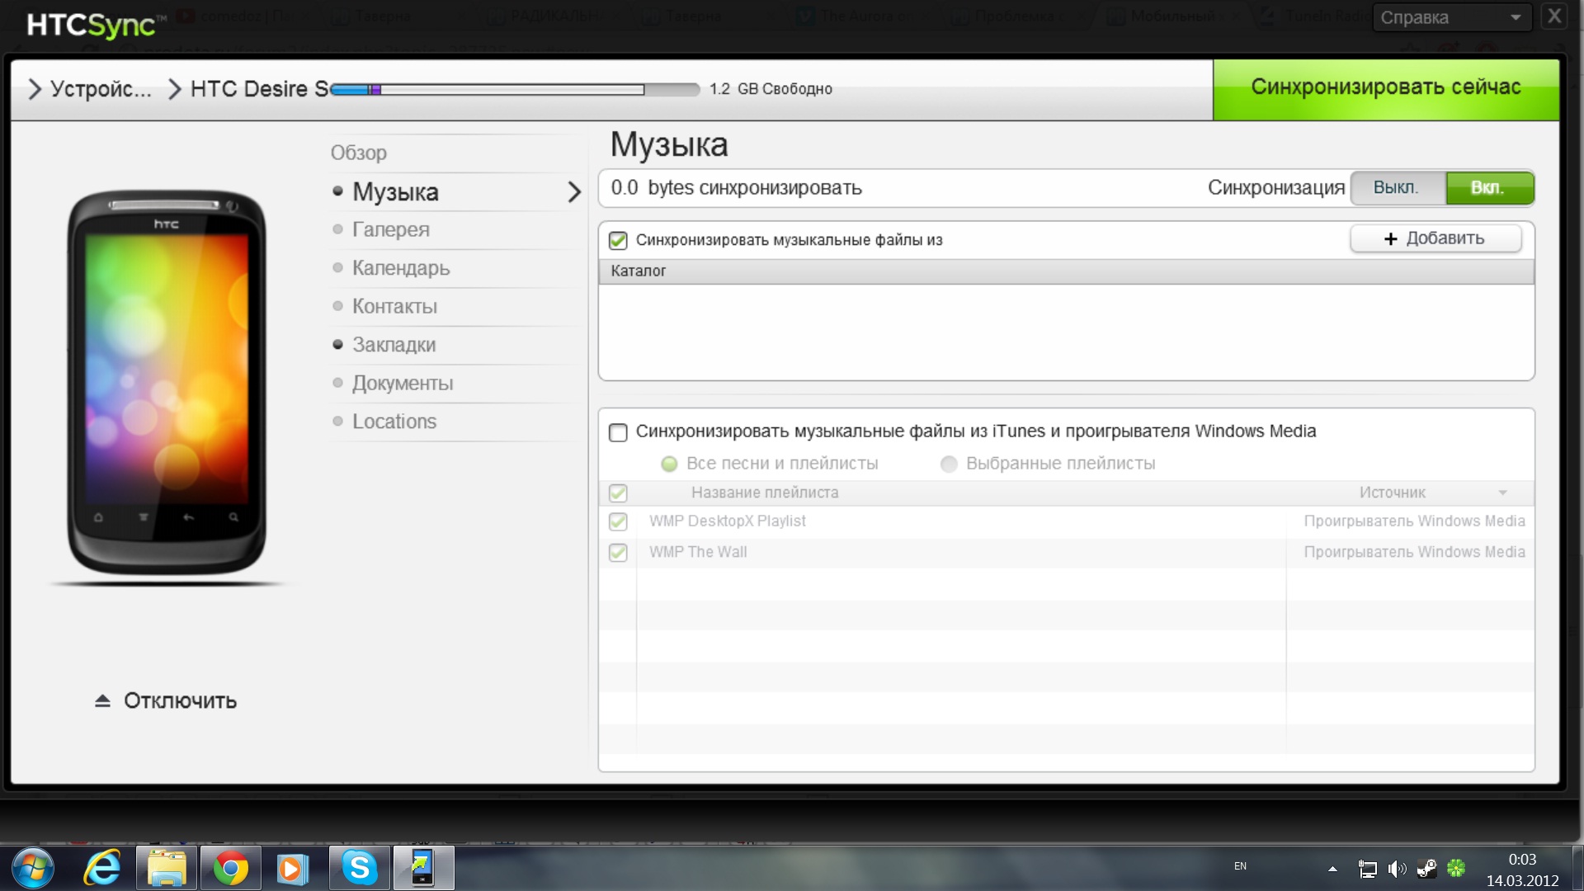
Task: Click the Устройс... breadcrumb link
Action: click(100, 89)
